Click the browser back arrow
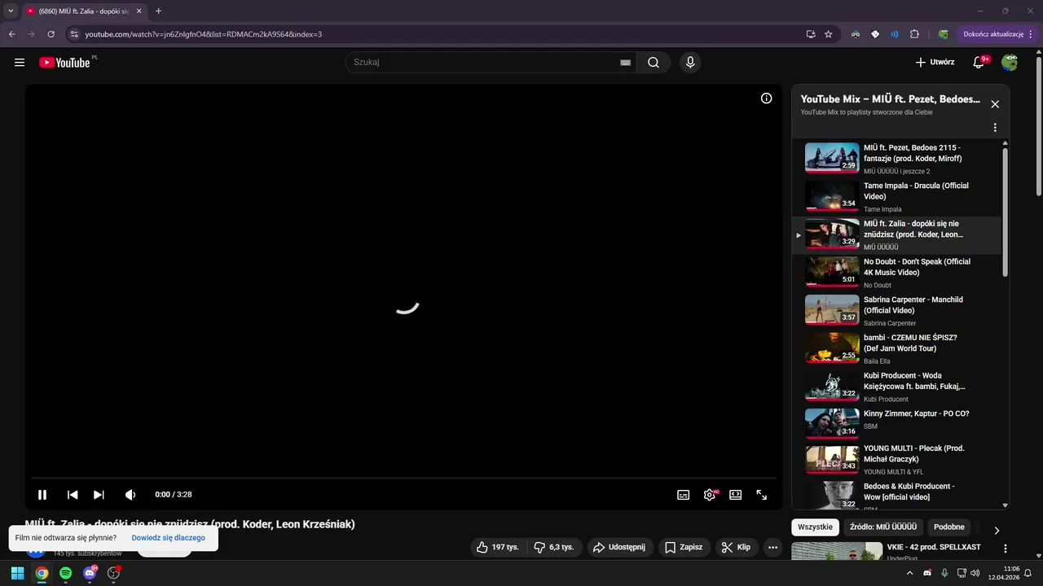 click(x=12, y=34)
